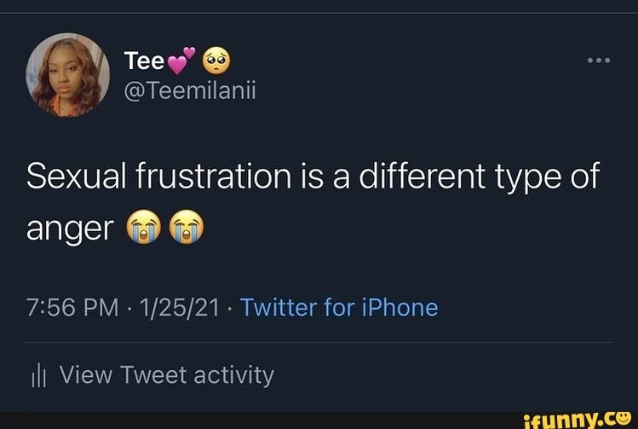Click the iFunny watermark logo
Viewport: 638px width, 429px height.
(x=578, y=419)
